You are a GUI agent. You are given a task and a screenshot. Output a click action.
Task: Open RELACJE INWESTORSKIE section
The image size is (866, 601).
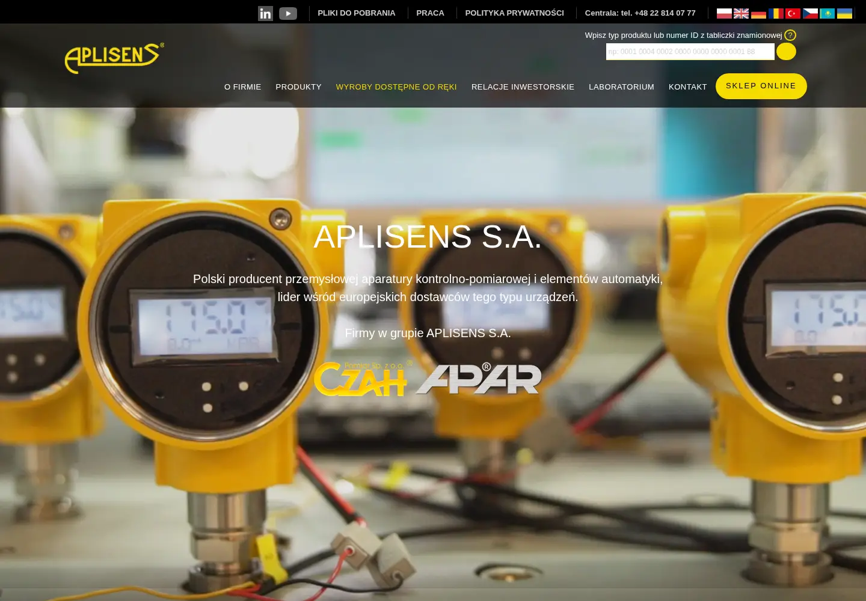523,87
